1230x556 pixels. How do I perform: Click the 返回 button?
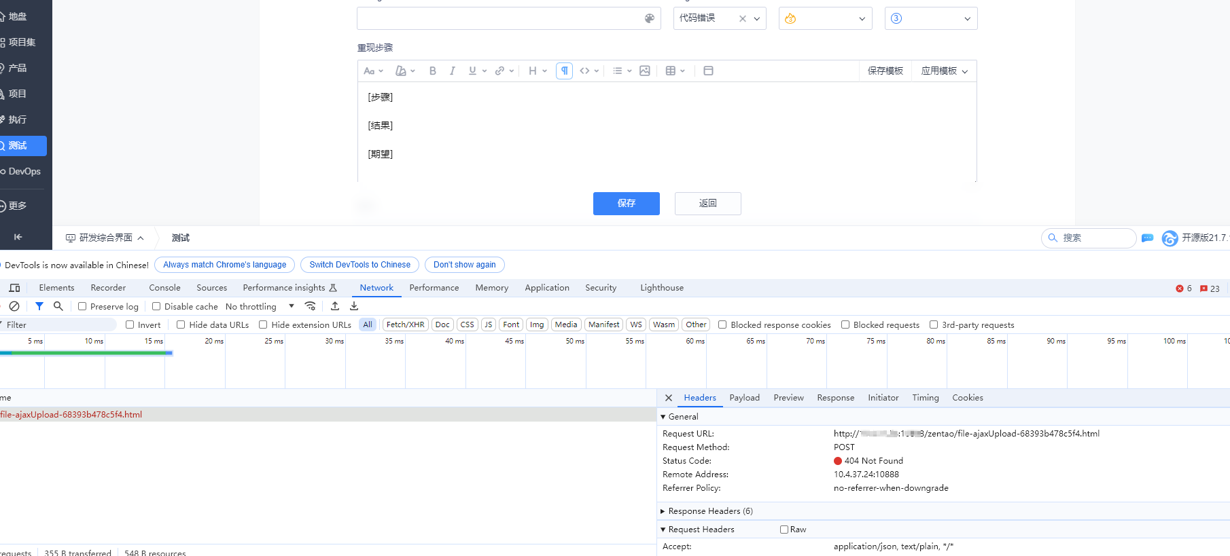(x=707, y=203)
